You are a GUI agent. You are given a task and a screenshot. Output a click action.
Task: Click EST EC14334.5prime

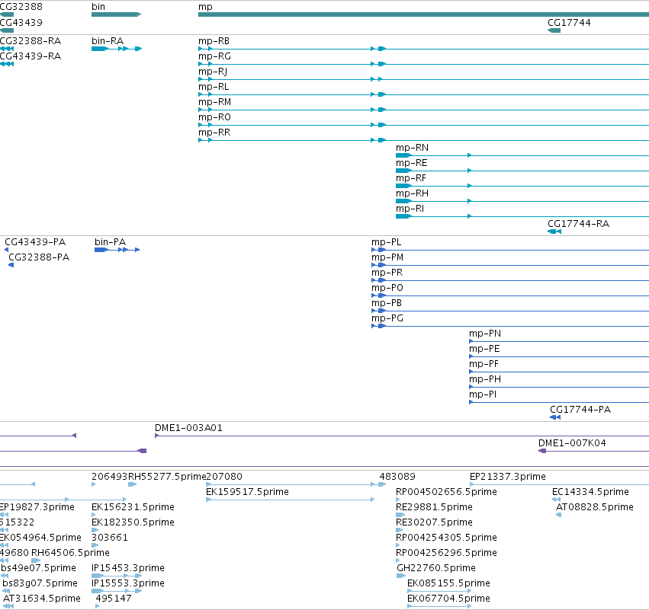pos(590,492)
